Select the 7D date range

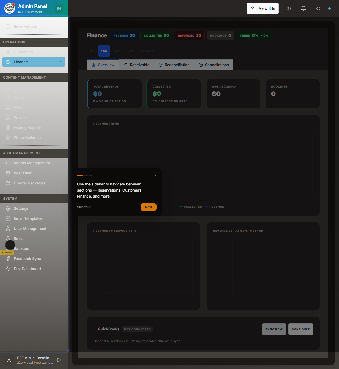pos(91,51)
